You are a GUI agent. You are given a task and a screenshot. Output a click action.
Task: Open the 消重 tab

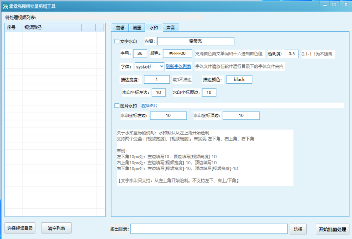click(x=137, y=28)
